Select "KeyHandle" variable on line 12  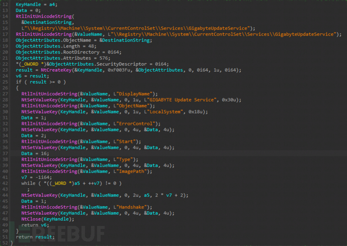pos(28,5)
